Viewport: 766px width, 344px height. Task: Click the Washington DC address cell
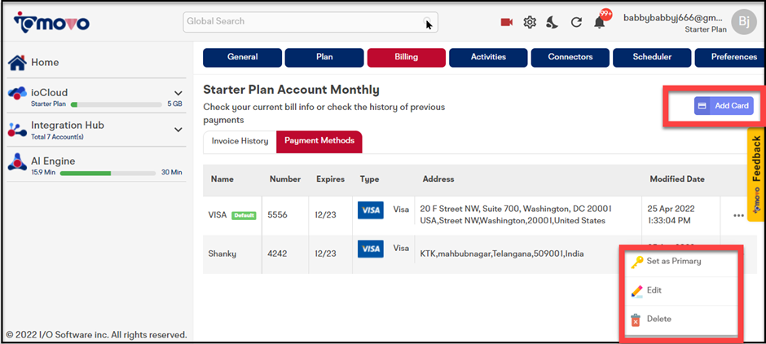[515, 215]
